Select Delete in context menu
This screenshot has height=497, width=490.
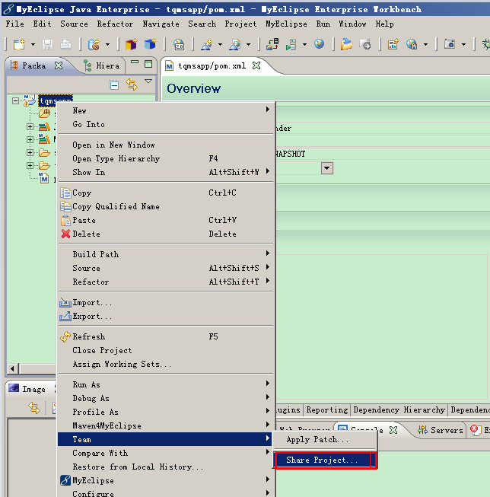(x=165, y=234)
